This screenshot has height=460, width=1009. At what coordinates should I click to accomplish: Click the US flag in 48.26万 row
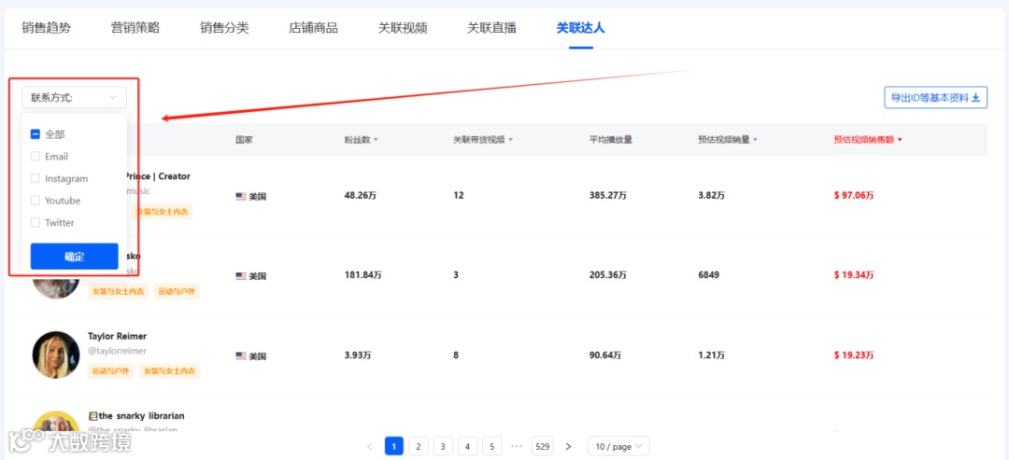(241, 197)
